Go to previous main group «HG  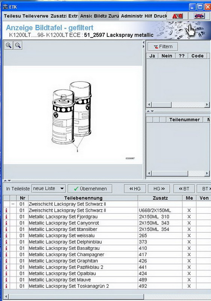135,189
